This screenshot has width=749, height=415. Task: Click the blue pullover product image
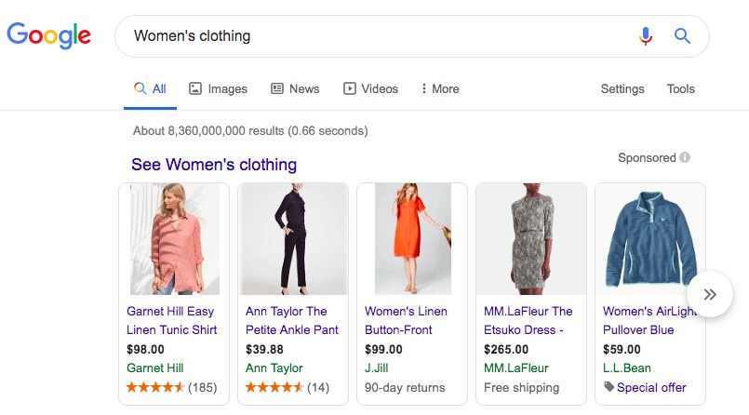pos(650,239)
